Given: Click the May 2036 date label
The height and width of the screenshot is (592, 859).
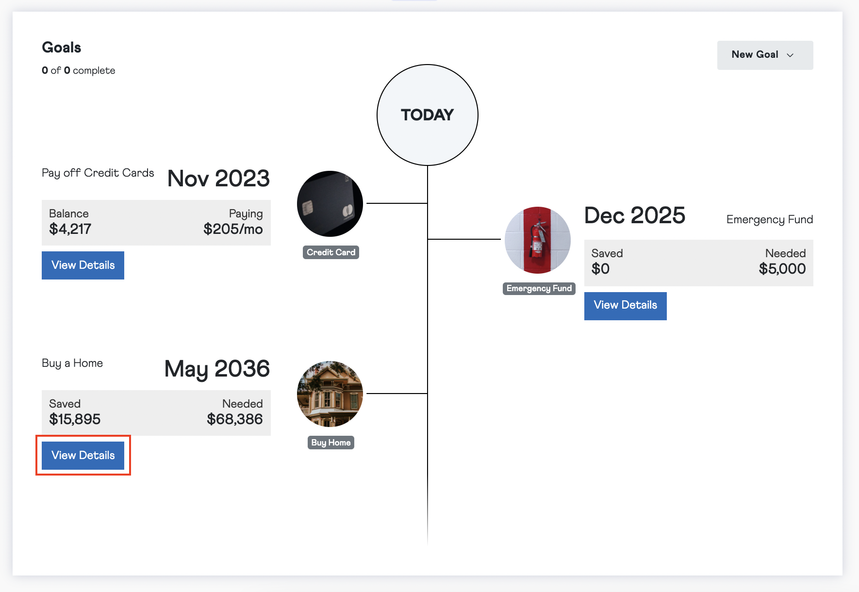Looking at the screenshot, I should click(x=216, y=369).
